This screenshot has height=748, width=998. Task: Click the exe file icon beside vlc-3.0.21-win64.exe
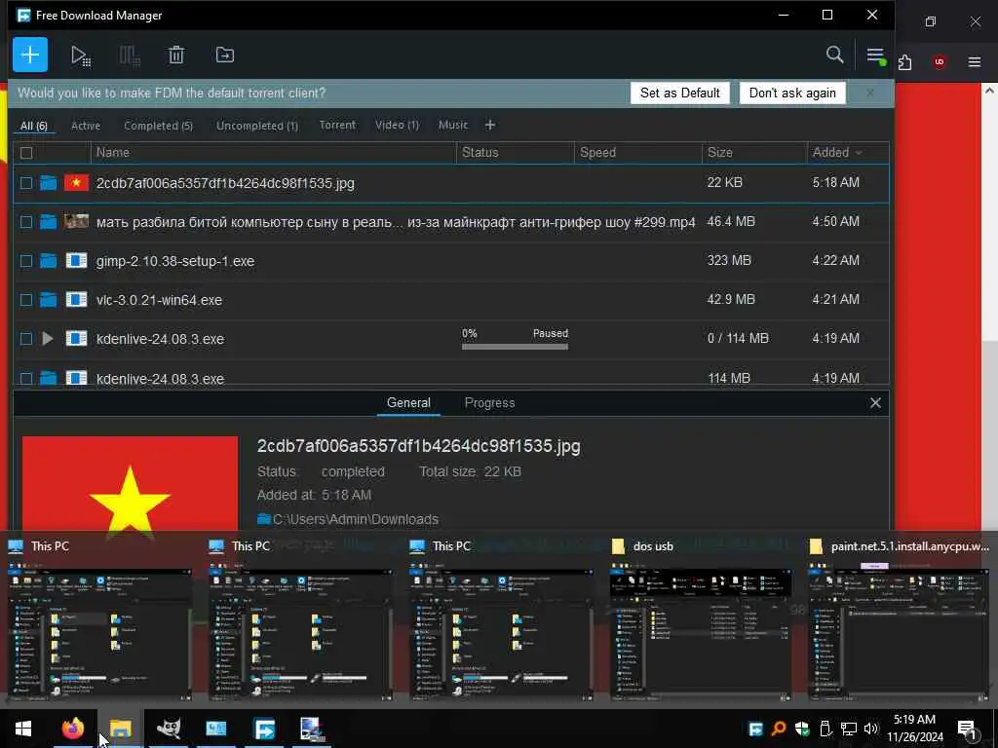tap(76, 300)
